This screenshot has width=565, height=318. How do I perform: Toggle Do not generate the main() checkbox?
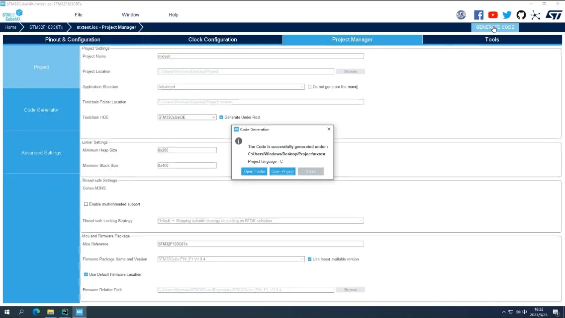point(309,87)
